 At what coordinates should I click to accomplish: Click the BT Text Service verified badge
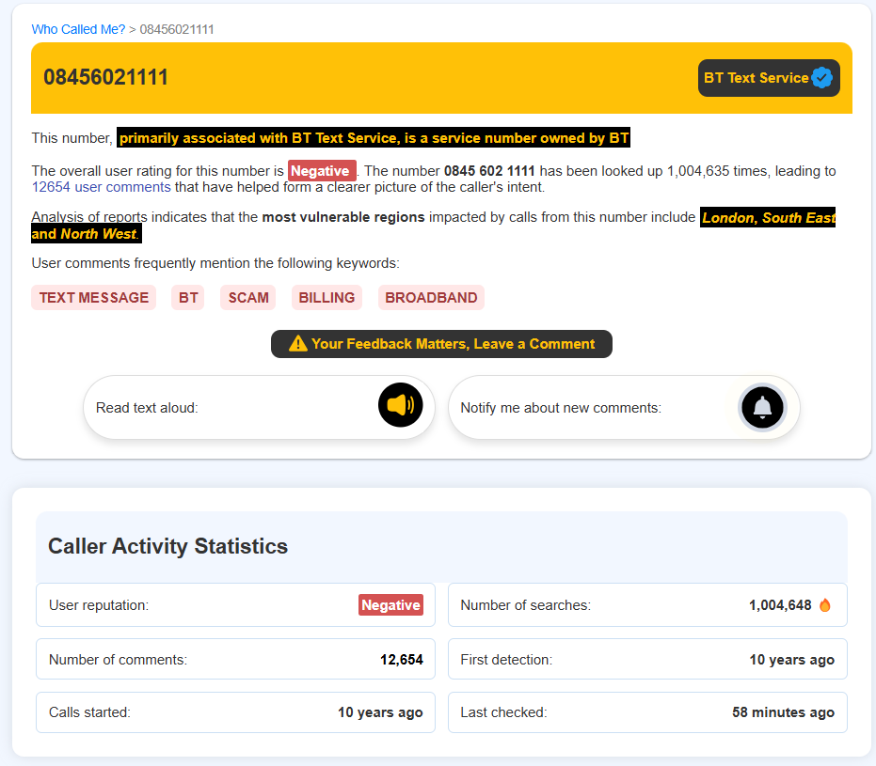pyautogui.click(x=768, y=78)
